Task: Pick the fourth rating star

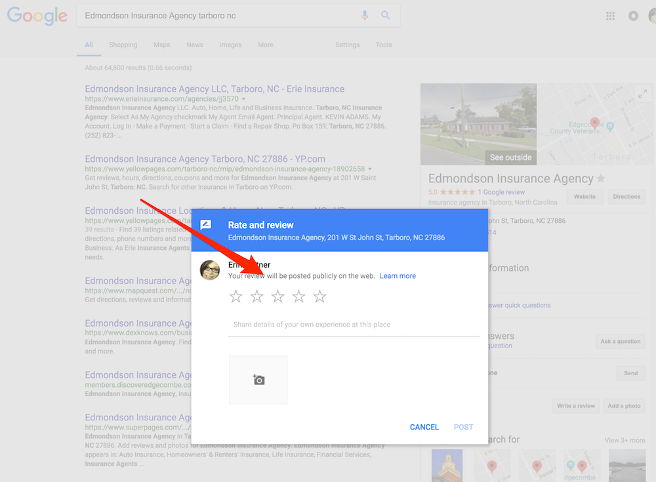Action: [x=298, y=296]
